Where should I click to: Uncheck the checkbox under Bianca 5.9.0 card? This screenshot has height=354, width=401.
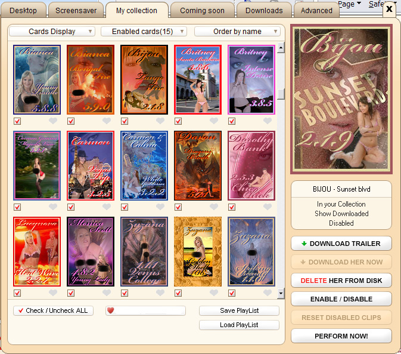coord(71,121)
